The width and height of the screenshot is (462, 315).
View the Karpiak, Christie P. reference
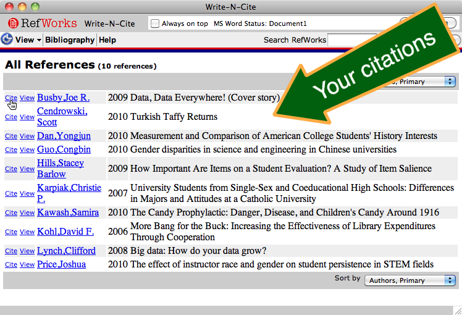point(27,193)
